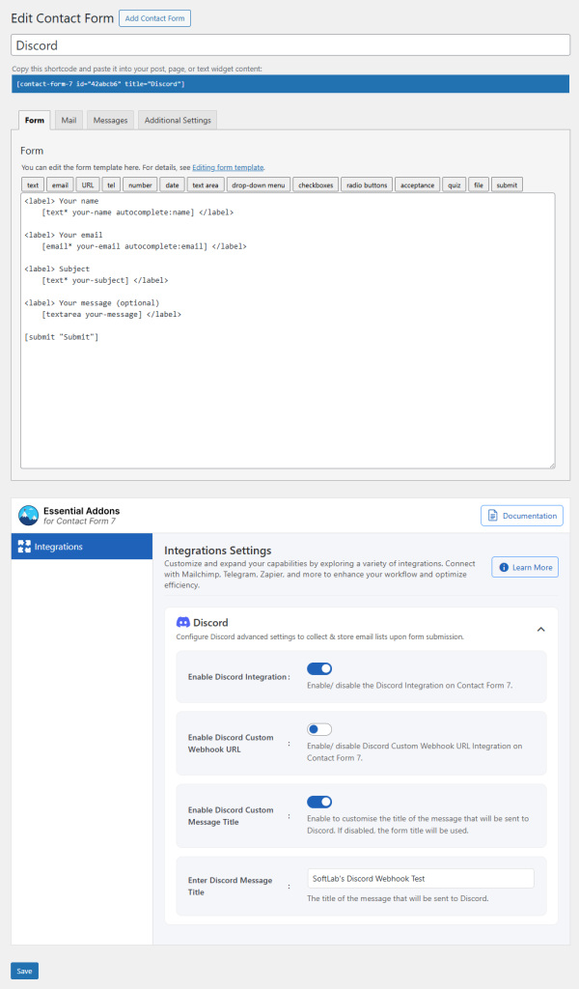Click the document icon in Documentation button

coord(493,516)
